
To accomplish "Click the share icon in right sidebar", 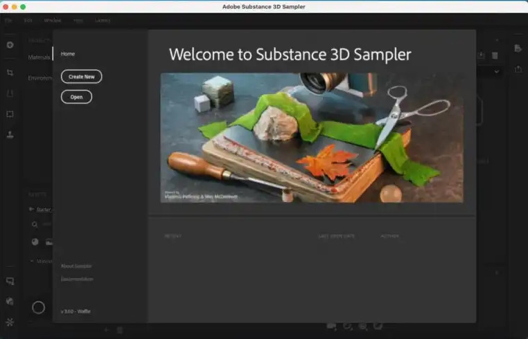I will [518, 69].
